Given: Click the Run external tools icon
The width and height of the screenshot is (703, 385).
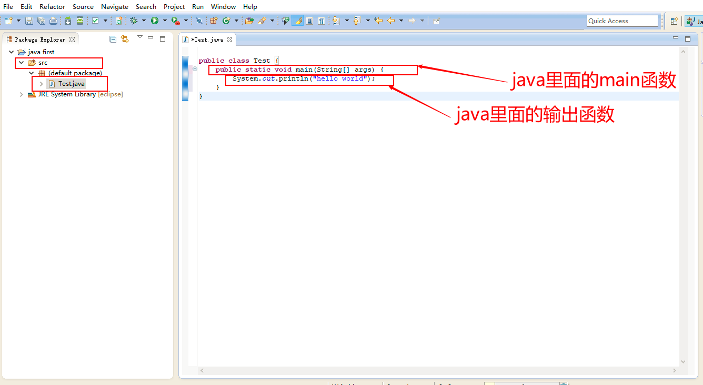Looking at the screenshot, I should click(x=176, y=21).
